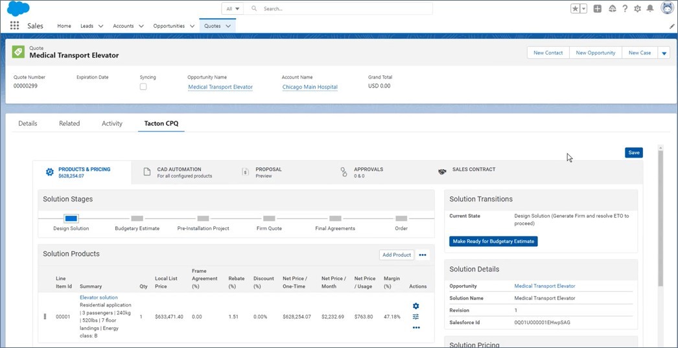Image resolution: width=678 pixels, height=348 pixels.
Task: Open the App Launcher grid icon
Action: (14, 26)
